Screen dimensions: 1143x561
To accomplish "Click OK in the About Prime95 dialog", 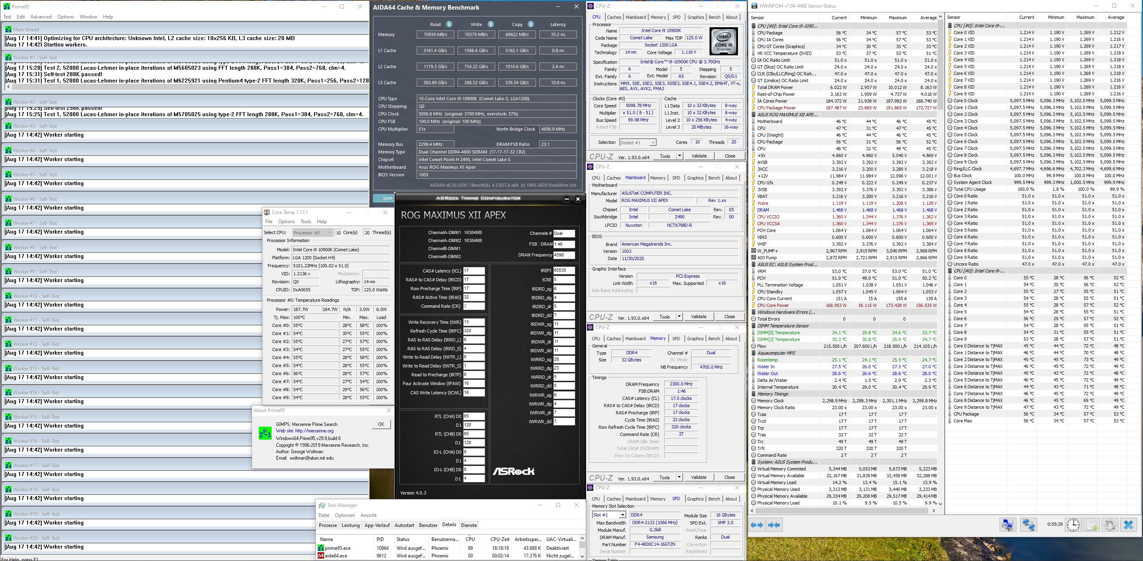I will [381, 424].
